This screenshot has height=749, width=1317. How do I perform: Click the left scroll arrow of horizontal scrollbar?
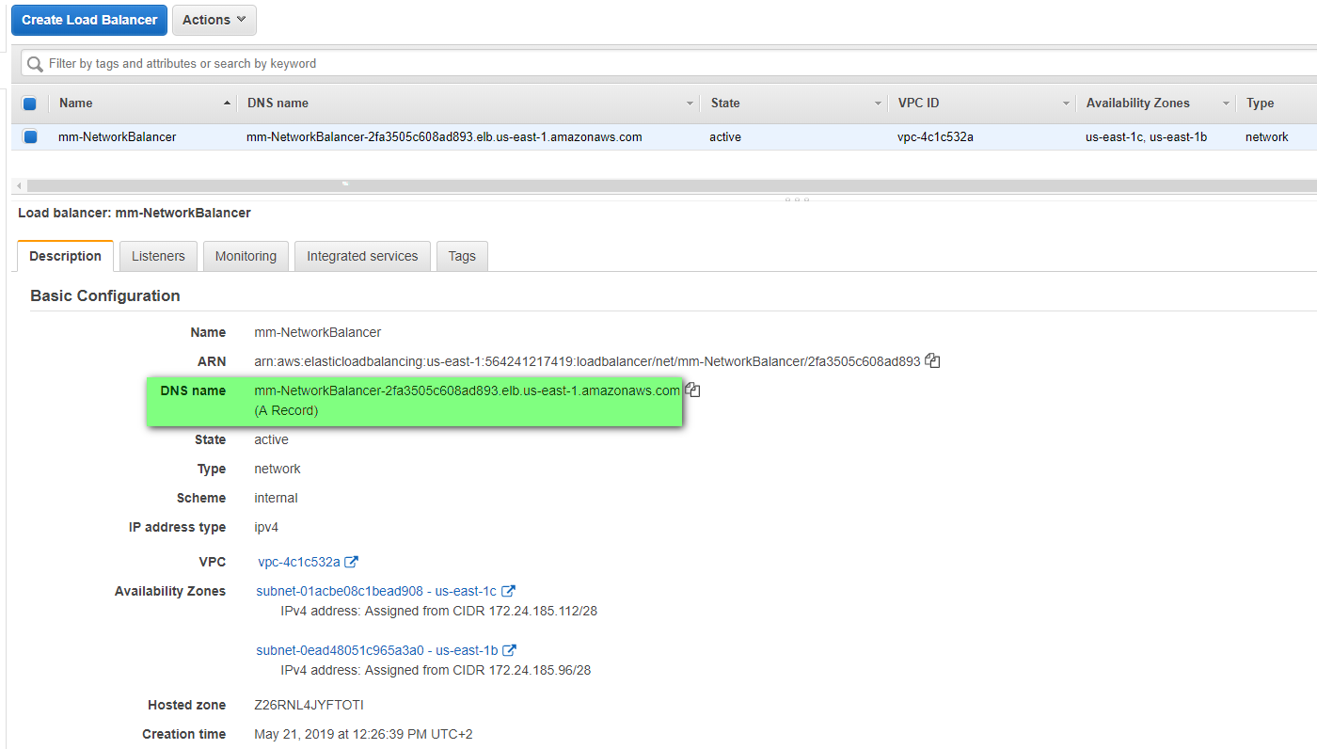tap(20, 186)
